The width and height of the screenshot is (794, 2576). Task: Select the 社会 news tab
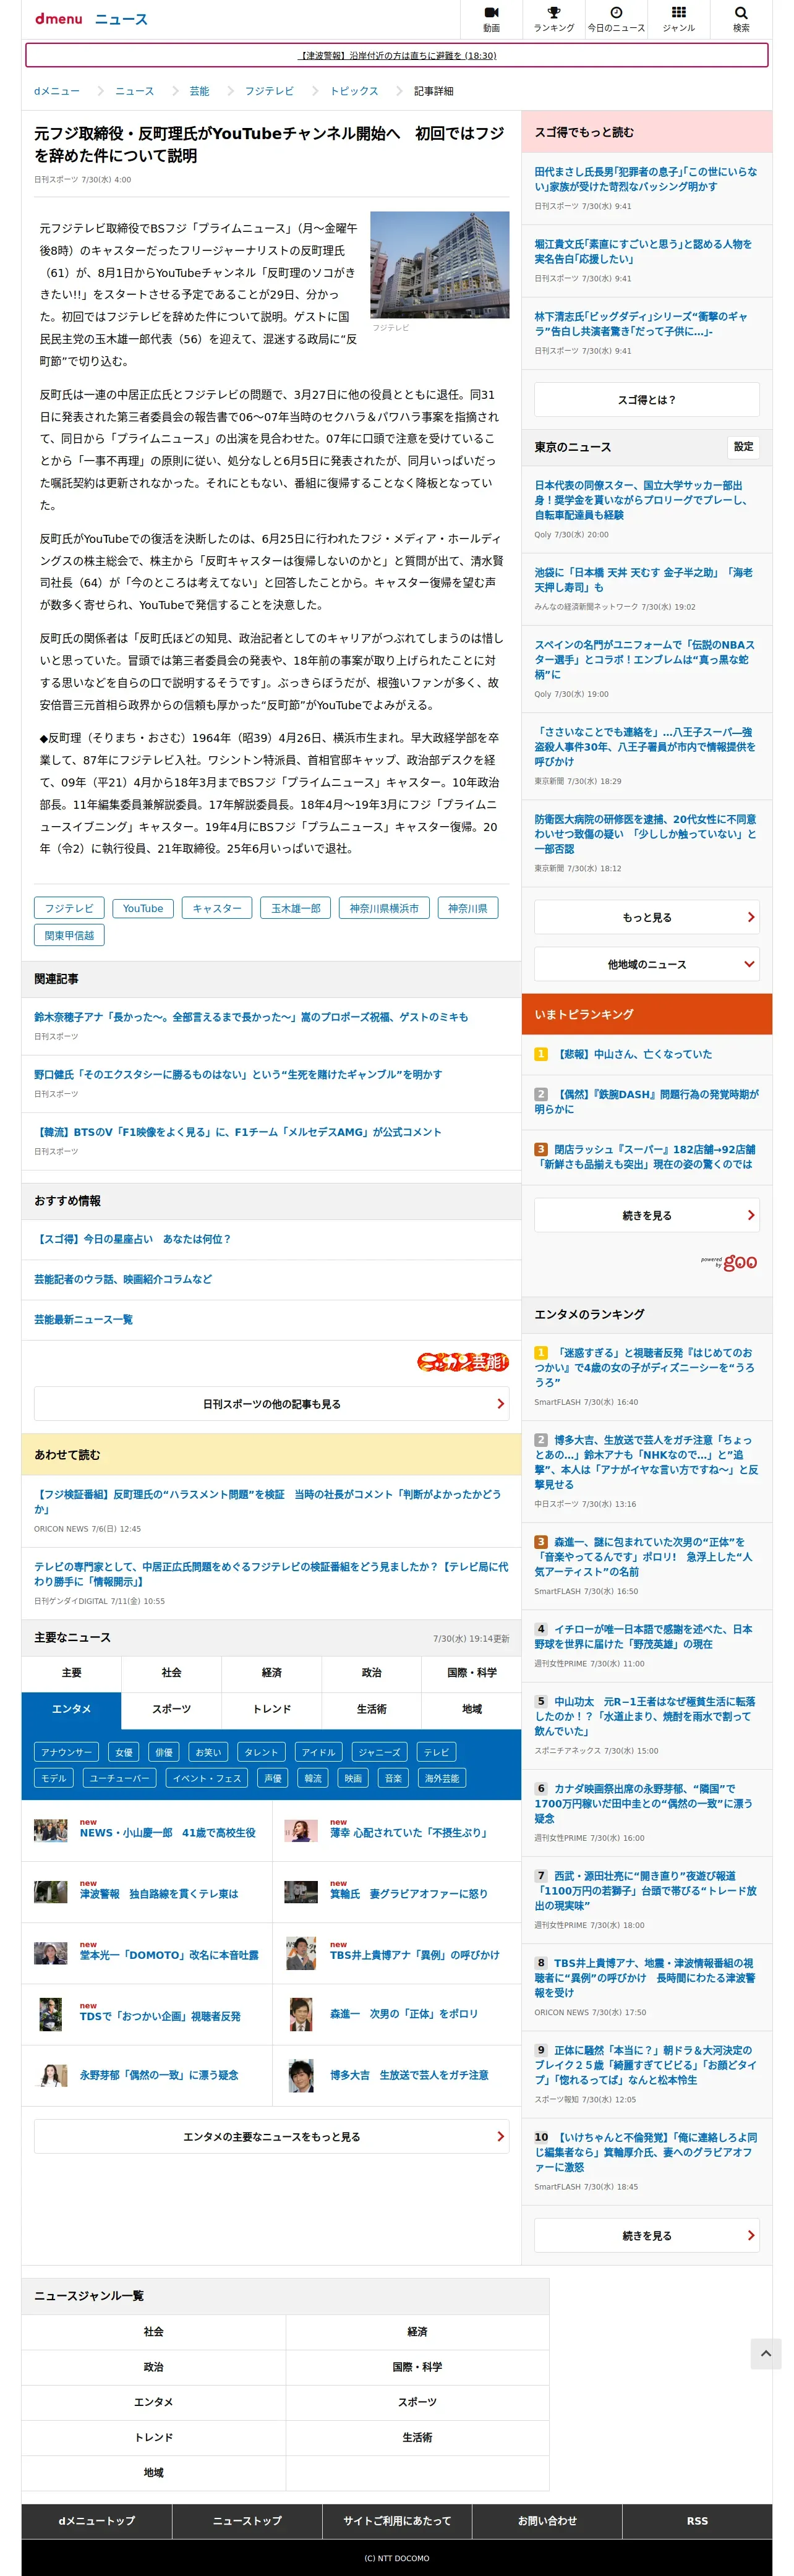point(172,1673)
